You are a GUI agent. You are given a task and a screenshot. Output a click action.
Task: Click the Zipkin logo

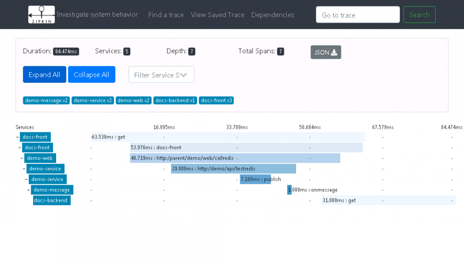click(41, 15)
